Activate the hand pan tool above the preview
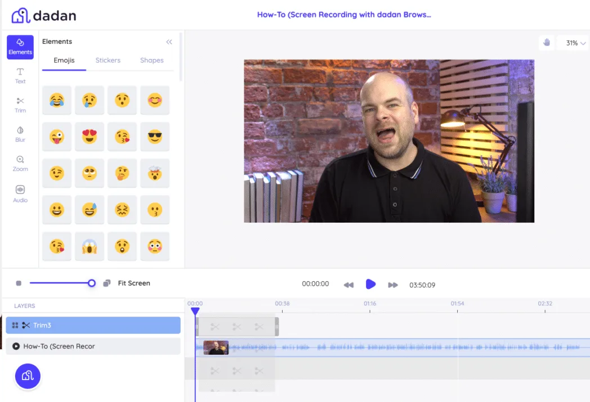The height and width of the screenshot is (402, 590). pos(546,42)
